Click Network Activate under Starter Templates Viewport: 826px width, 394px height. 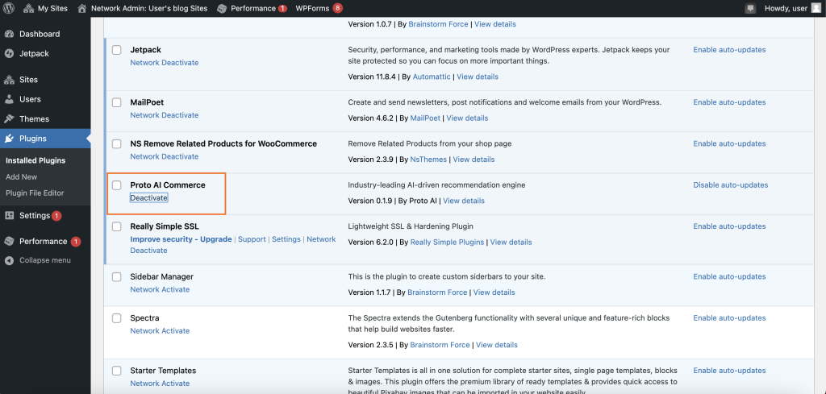pyautogui.click(x=160, y=384)
